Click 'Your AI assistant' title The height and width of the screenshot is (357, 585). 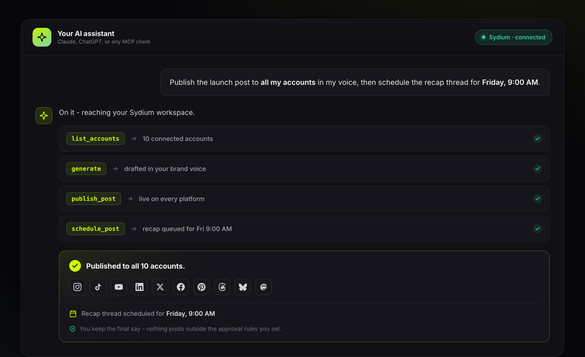pyautogui.click(x=86, y=34)
